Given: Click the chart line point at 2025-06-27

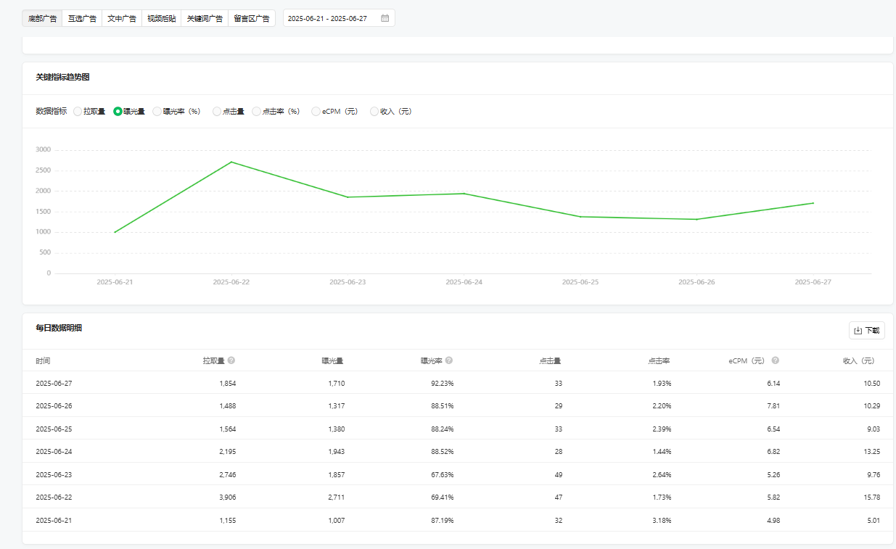Looking at the screenshot, I should [x=813, y=203].
